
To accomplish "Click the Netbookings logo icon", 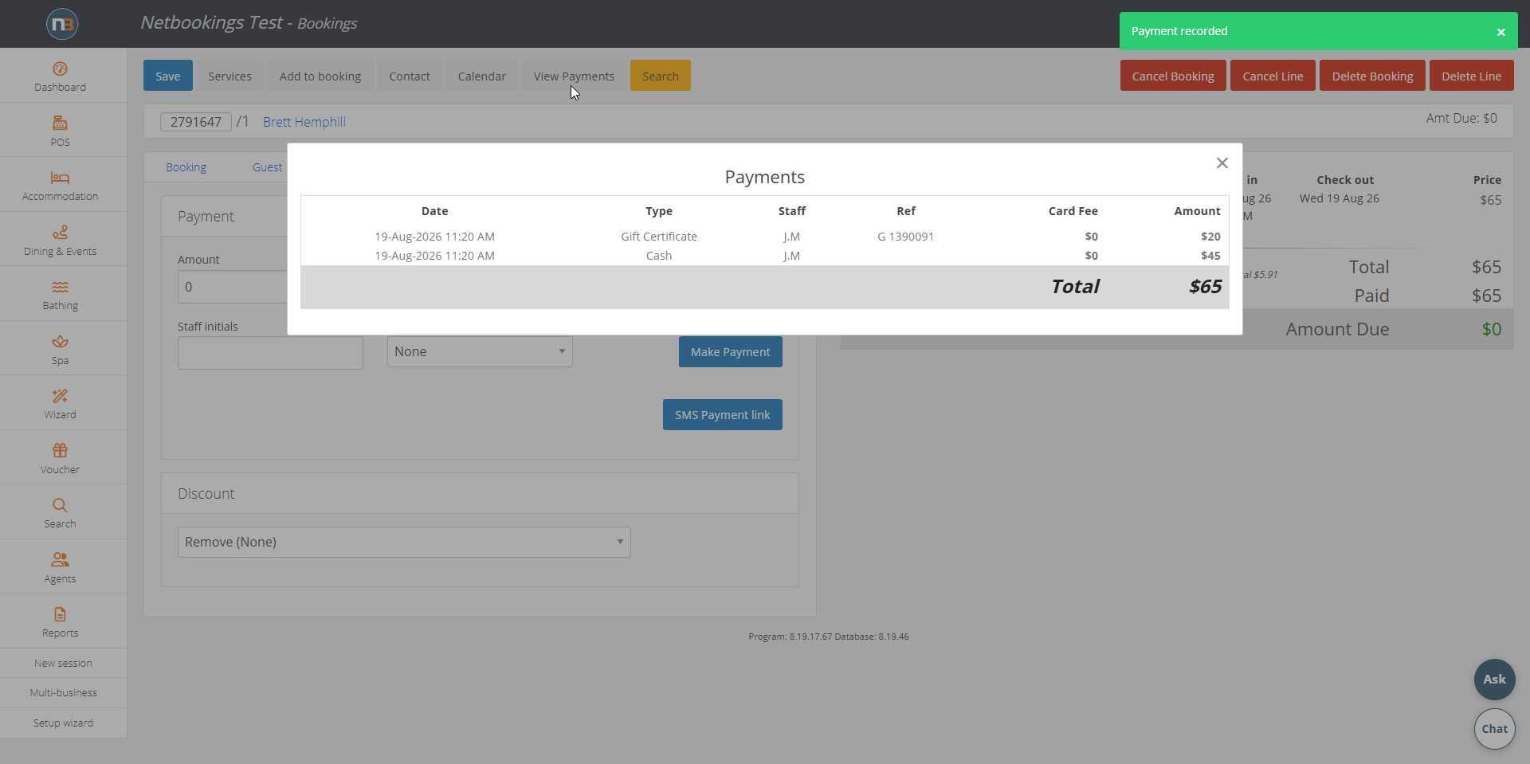I will click(x=62, y=24).
